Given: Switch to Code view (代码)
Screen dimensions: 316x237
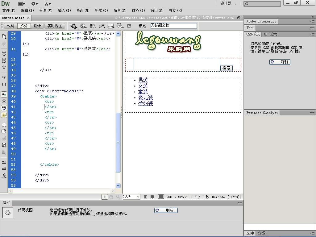Looking at the screenshot, I should click(11, 26).
